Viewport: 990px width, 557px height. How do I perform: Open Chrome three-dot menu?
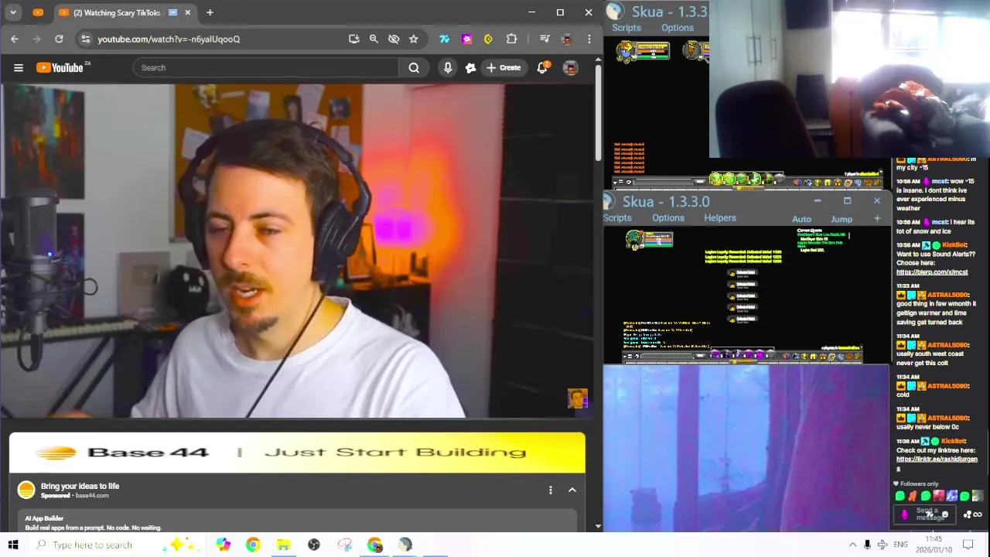pyautogui.click(x=589, y=39)
